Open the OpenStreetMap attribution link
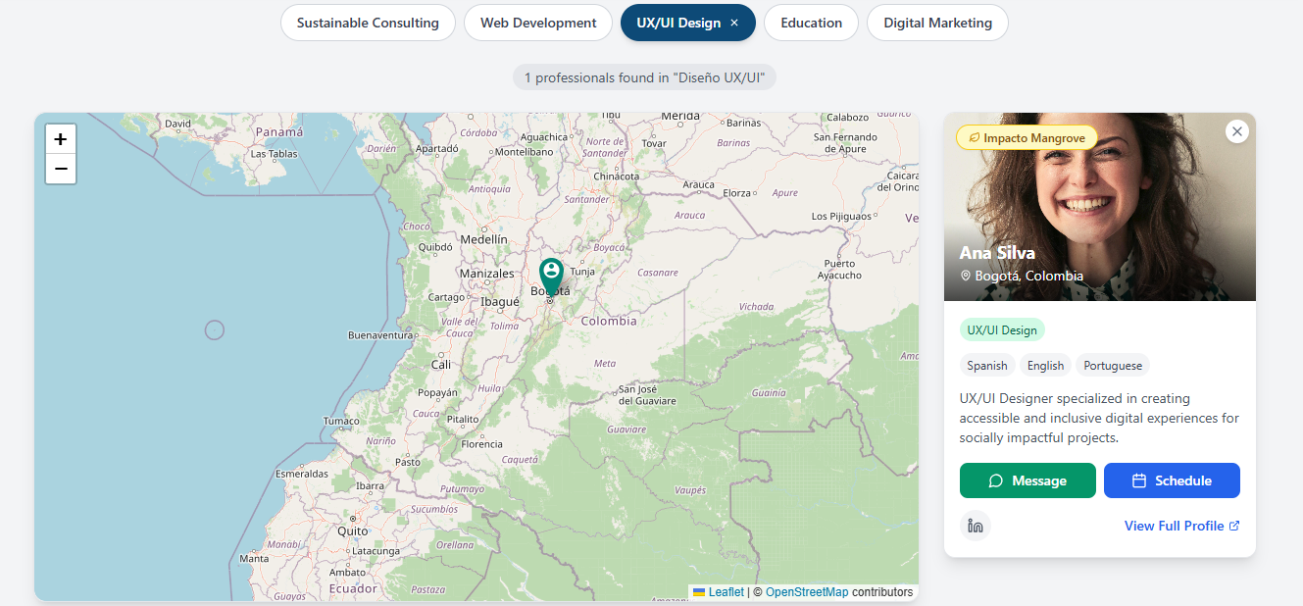The image size is (1303, 606). coord(807,592)
